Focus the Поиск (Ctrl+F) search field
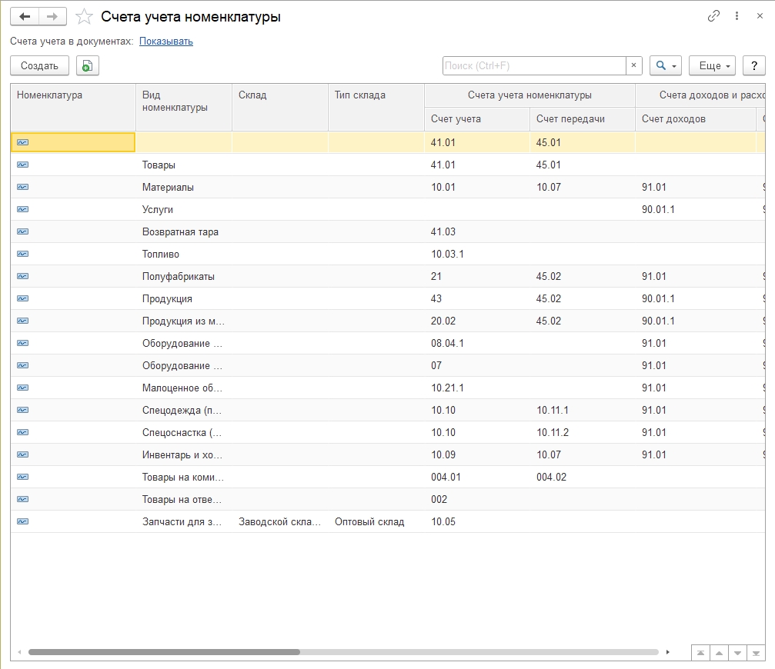This screenshot has height=669, width=775. click(534, 65)
